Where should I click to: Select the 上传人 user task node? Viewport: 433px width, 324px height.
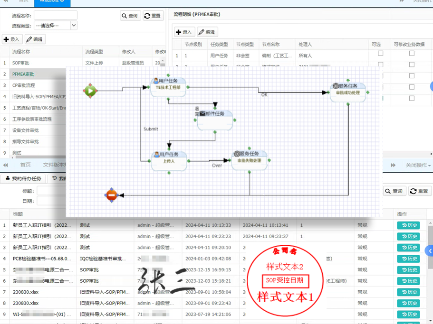169,161
